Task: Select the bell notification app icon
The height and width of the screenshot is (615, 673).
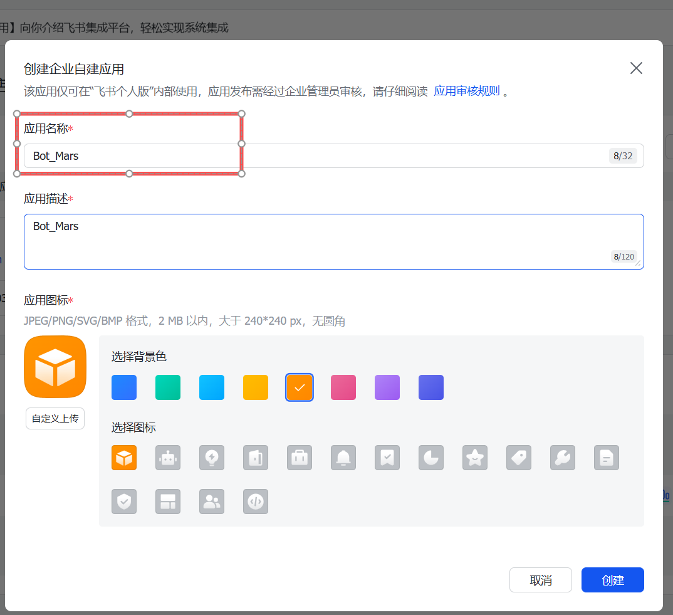Action: click(343, 458)
